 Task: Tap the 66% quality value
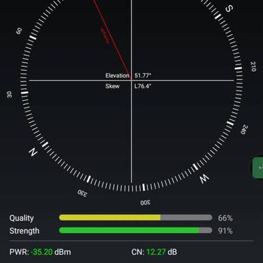click(x=225, y=218)
